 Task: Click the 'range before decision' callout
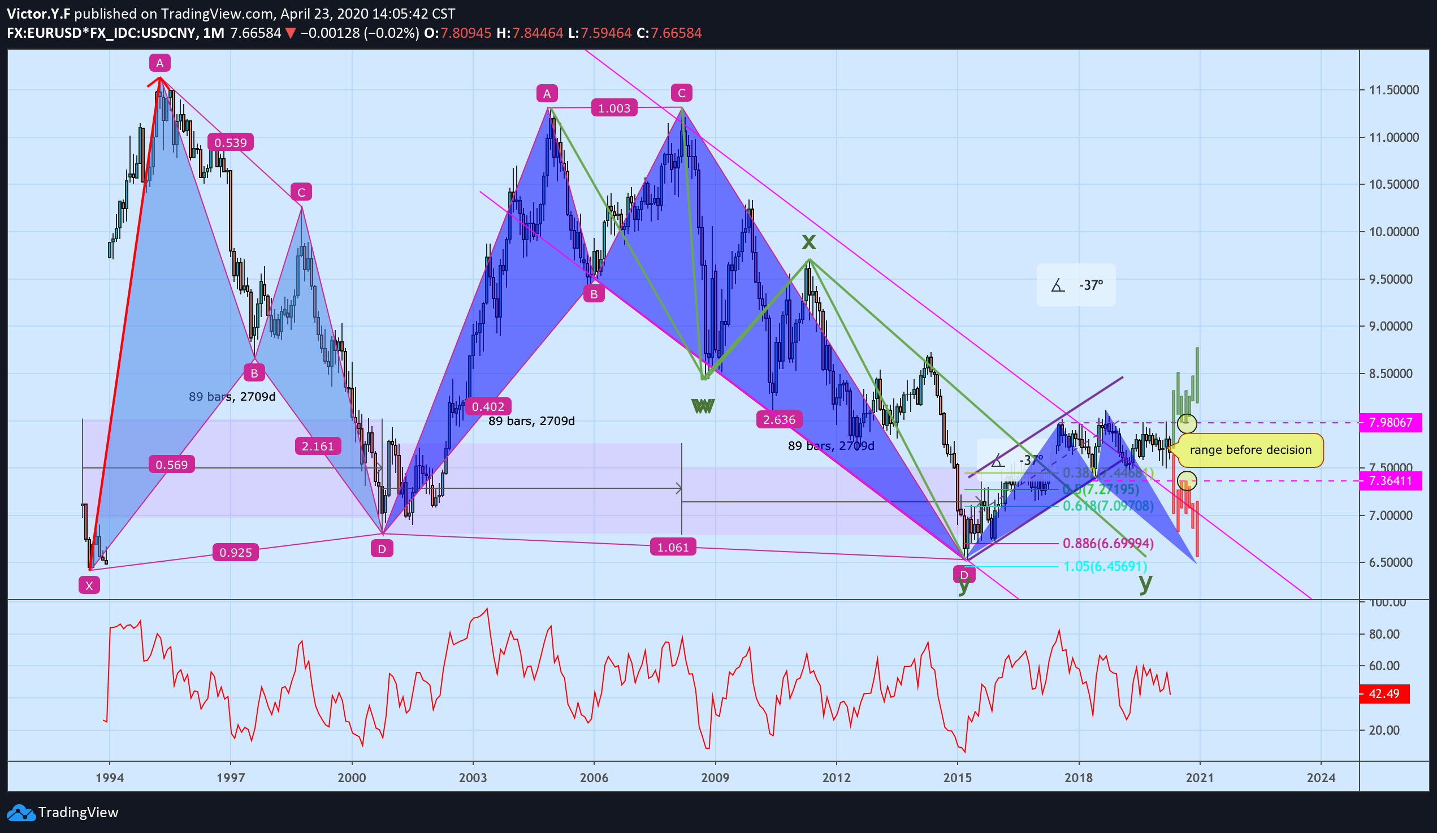click(x=1250, y=450)
